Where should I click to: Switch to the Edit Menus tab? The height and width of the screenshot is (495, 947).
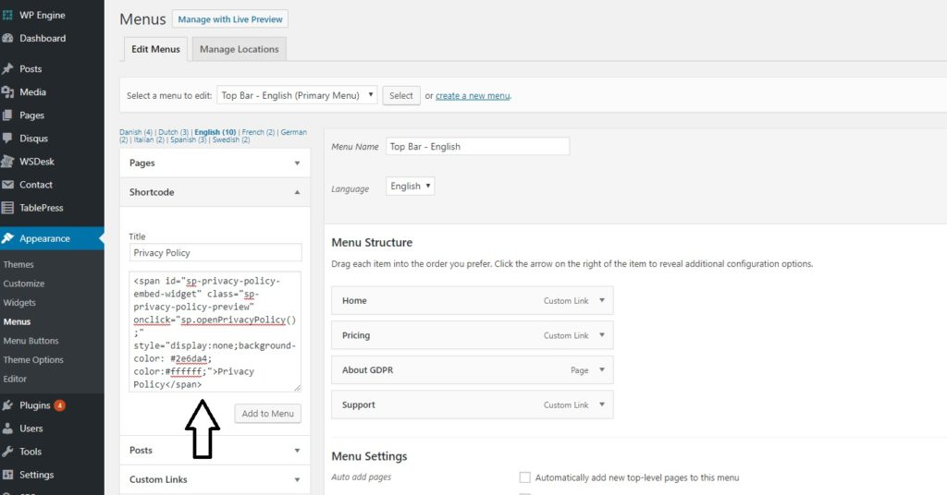click(155, 49)
